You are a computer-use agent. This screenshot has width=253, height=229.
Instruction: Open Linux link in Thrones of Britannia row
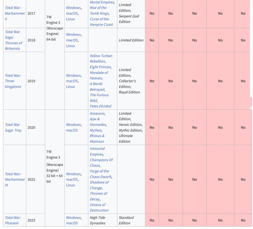pyautogui.click(x=70, y=46)
